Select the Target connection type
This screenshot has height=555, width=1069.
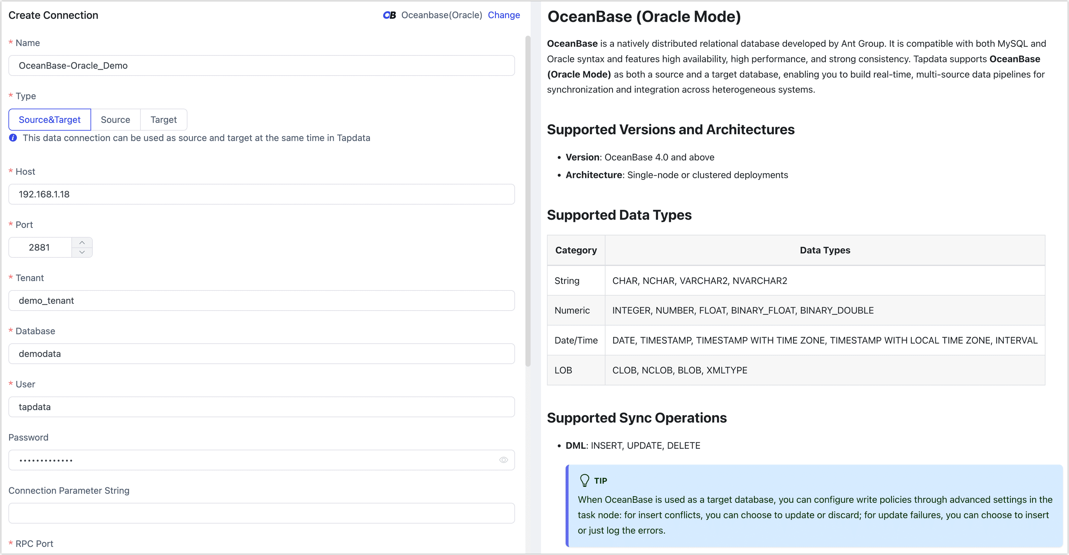[x=163, y=120]
